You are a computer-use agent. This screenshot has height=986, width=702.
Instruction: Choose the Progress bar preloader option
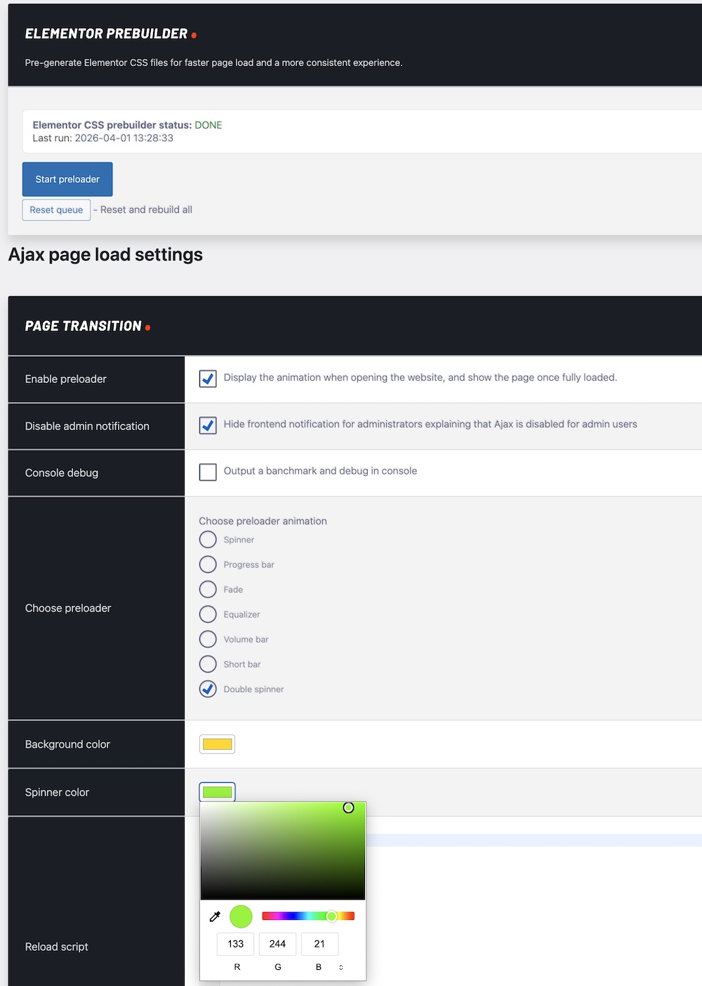point(208,564)
